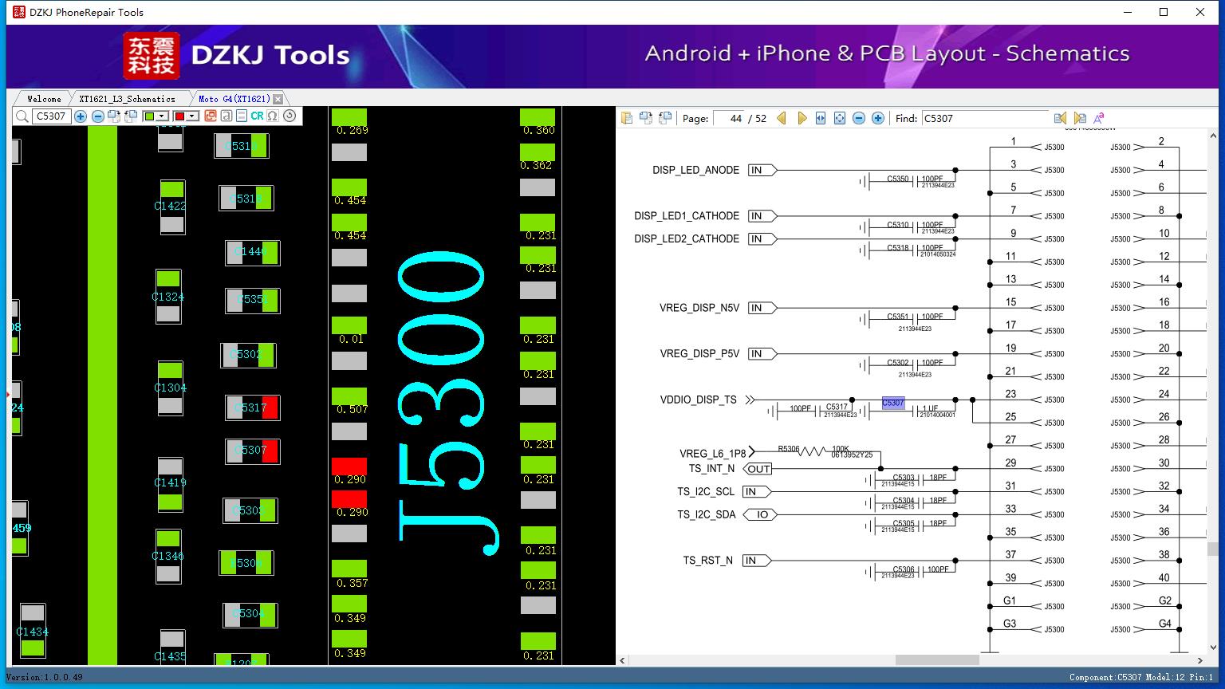Click the circular reset icon in PCB toolbar
This screenshot has width=1225, height=689.
(x=290, y=116)
